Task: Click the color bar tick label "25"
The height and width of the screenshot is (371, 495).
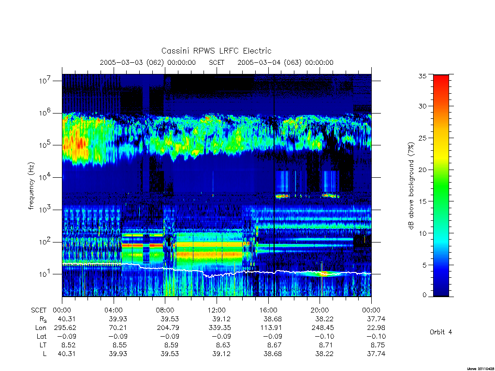Action: click(422, 138)
